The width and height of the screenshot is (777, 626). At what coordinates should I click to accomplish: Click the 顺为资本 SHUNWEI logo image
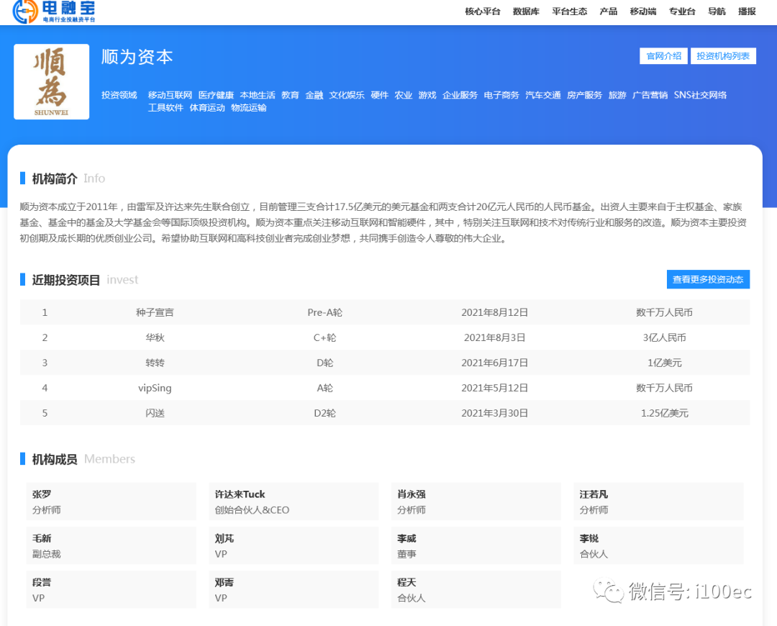coord(51,81)
